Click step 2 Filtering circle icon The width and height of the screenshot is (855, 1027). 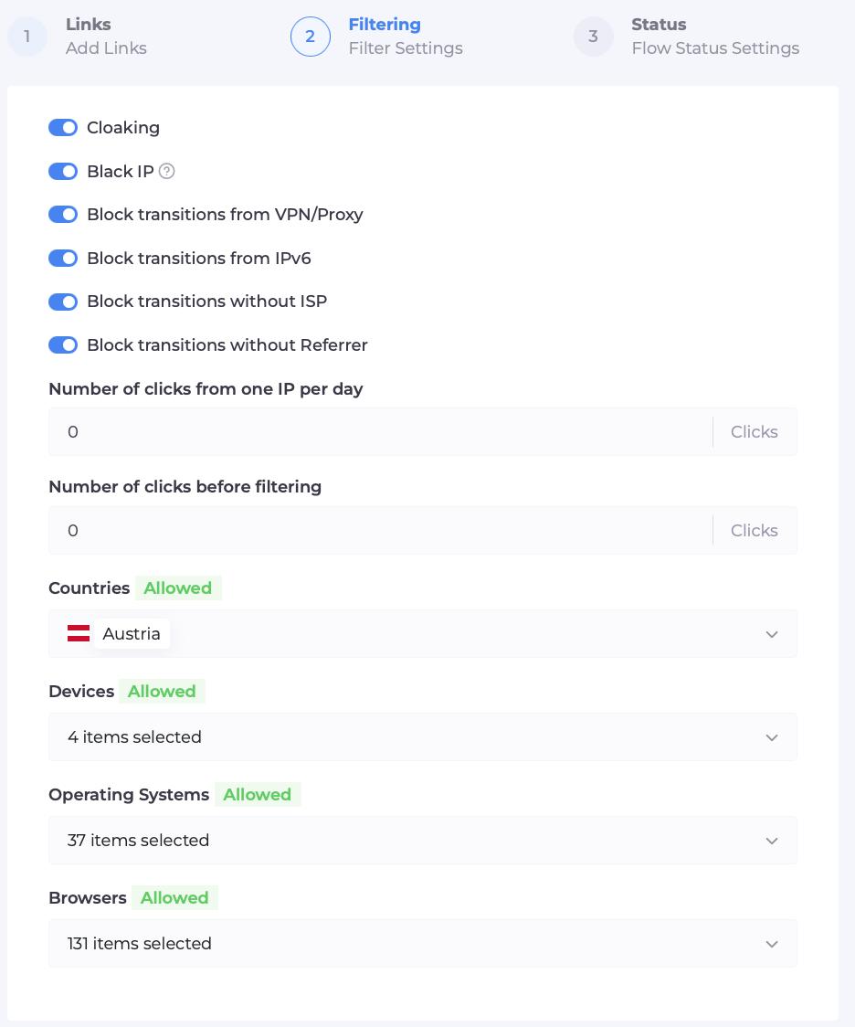click(x=311, y=36)
